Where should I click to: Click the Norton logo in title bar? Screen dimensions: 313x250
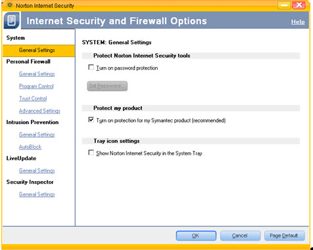[x=10, y=5]
